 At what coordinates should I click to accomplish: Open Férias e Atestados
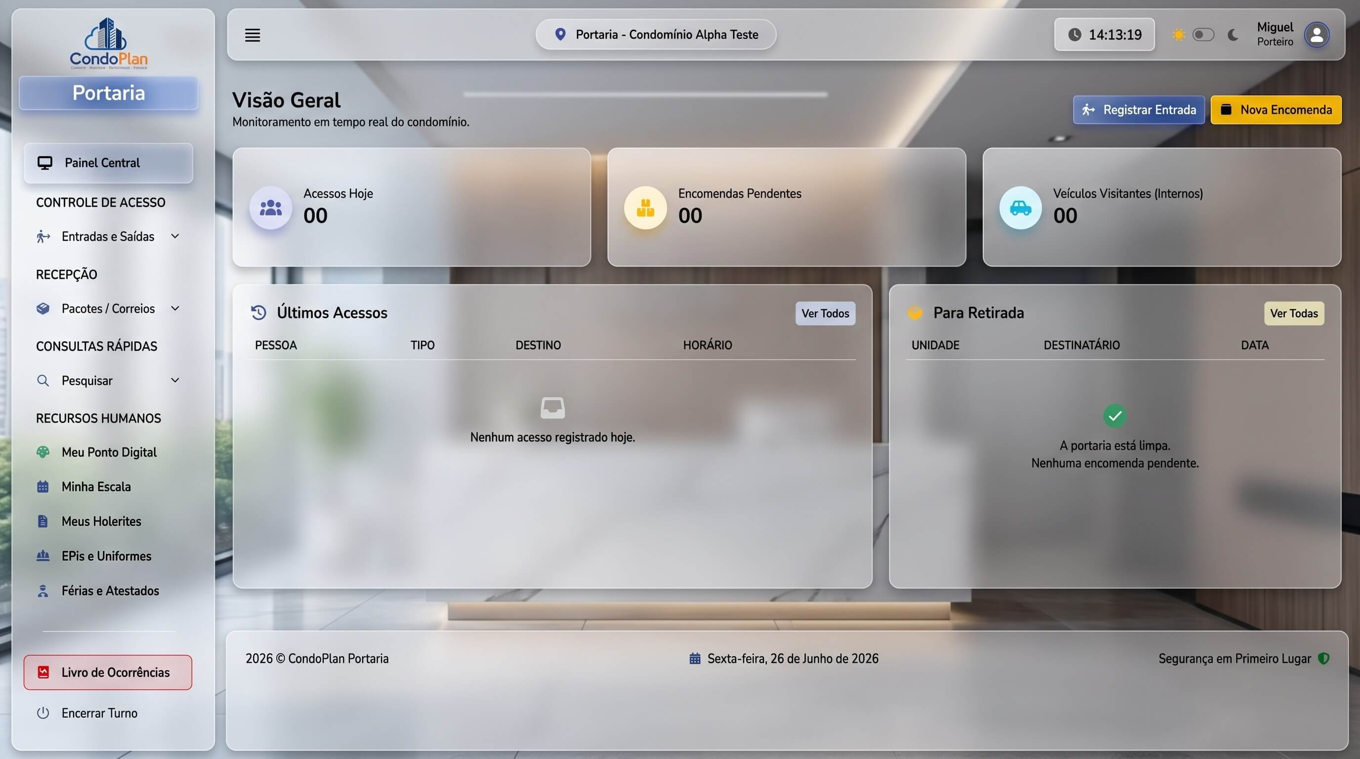click(x=110, y=590)
